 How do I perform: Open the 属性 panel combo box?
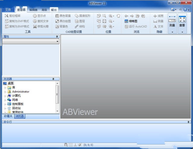[31, 41]
